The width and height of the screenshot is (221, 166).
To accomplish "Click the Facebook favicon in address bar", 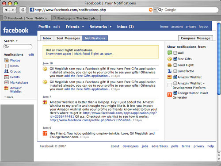I will [x=31, y=10].
